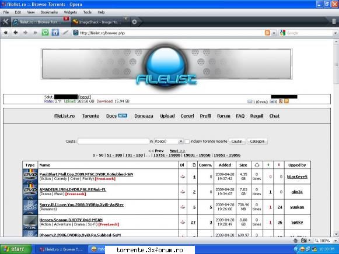Screen dimensions: 339x254
Task: Expand the zoom 100% dropdown
Action: (335, 241)
